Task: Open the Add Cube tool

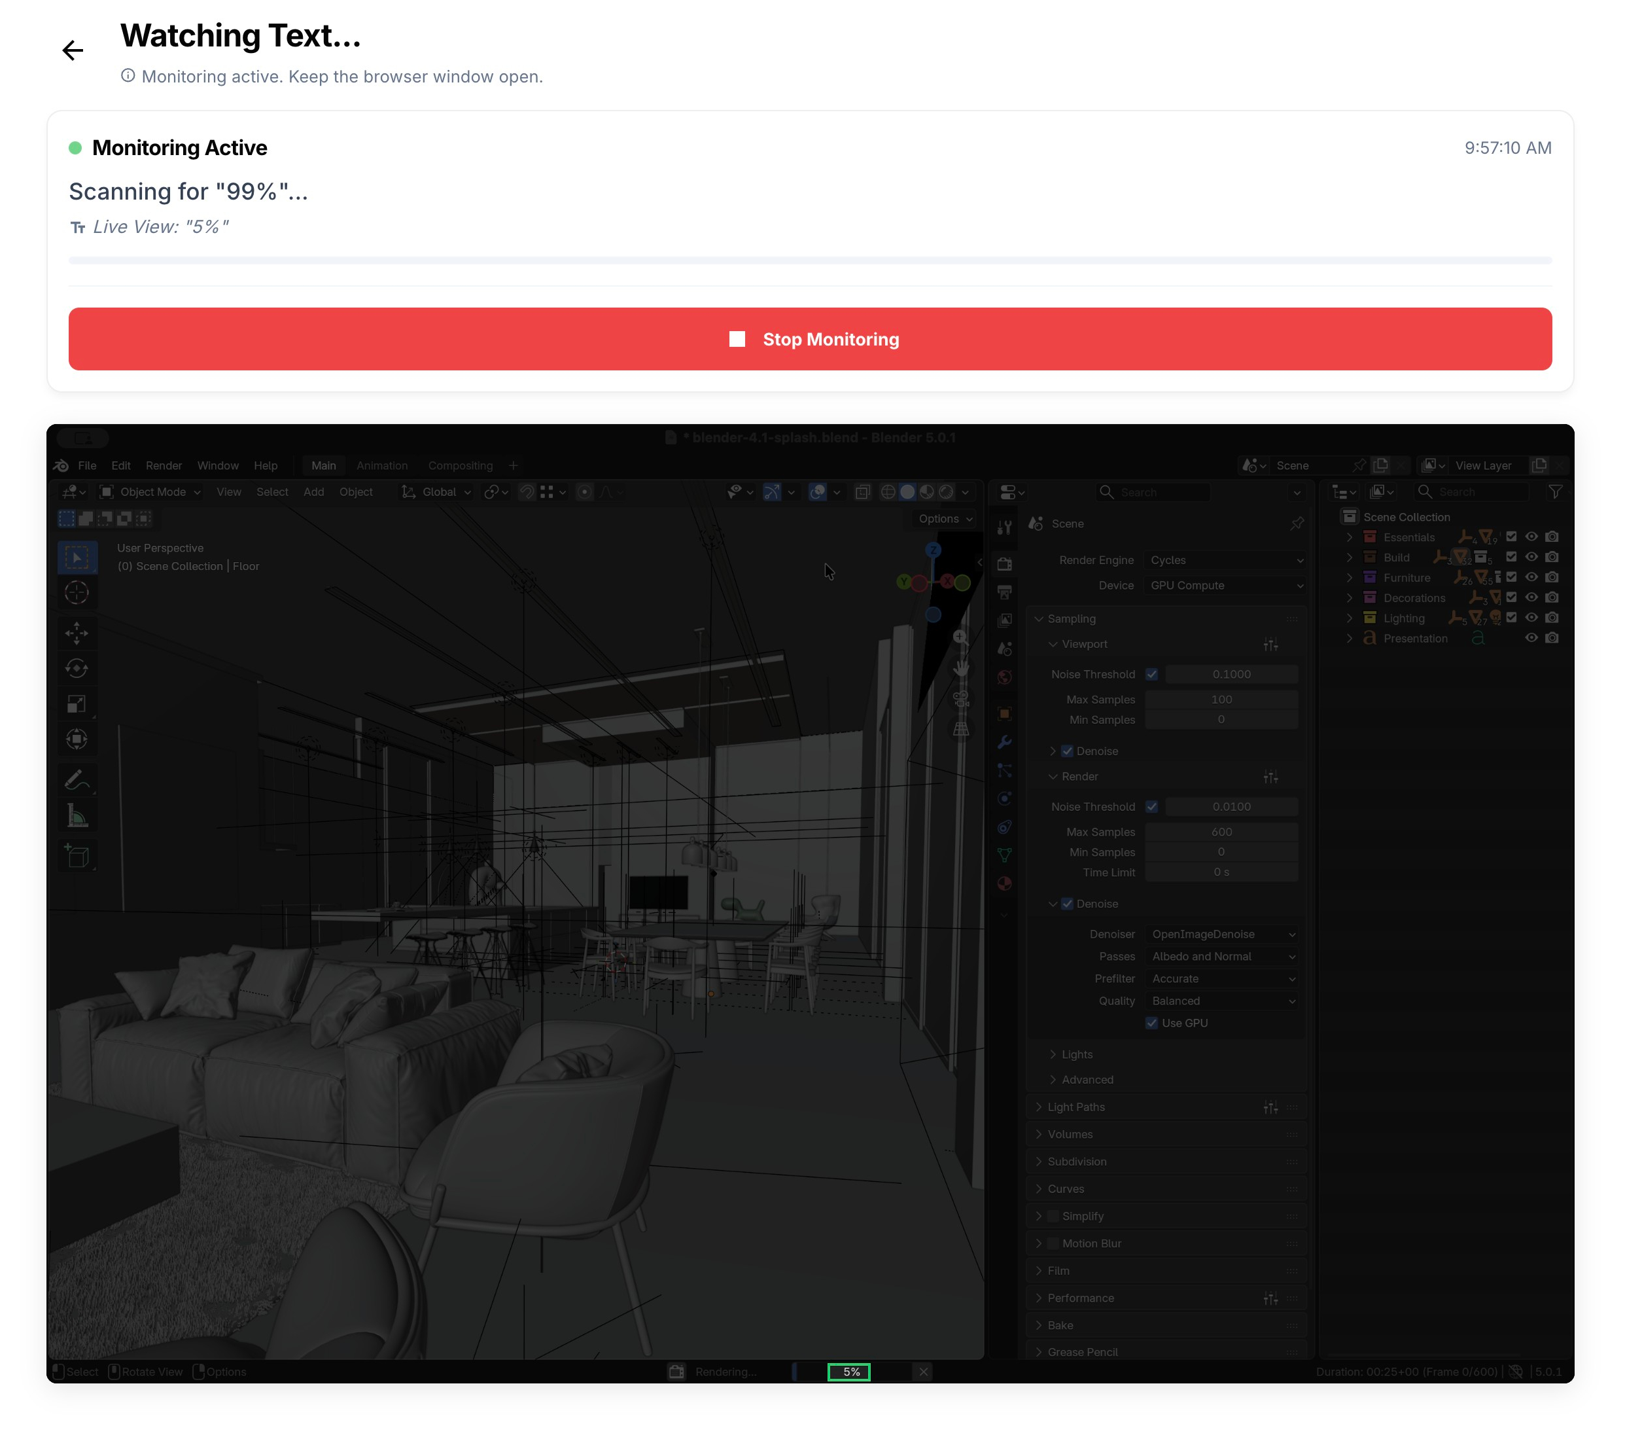Action: click(x=77, y=855)
